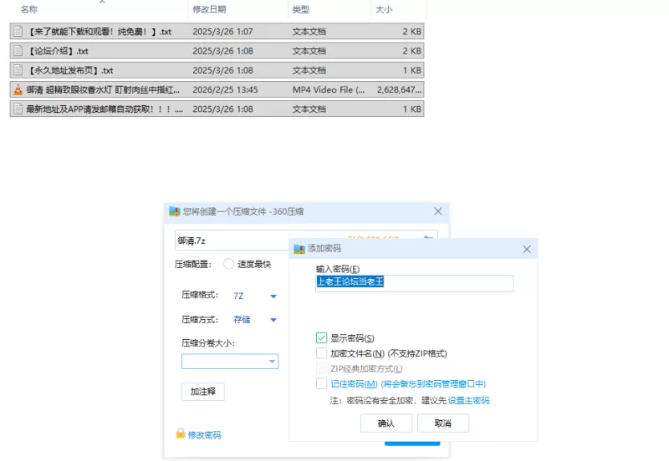Sort by 修改日期 column header
The height and width of the screenshot is (461, 669).
[210, 9]
